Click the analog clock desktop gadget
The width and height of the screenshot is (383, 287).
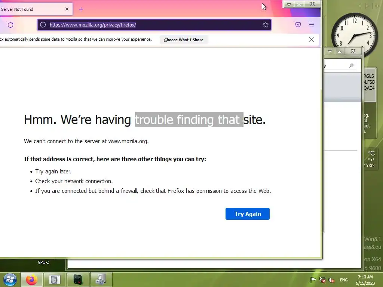(355, 36)
